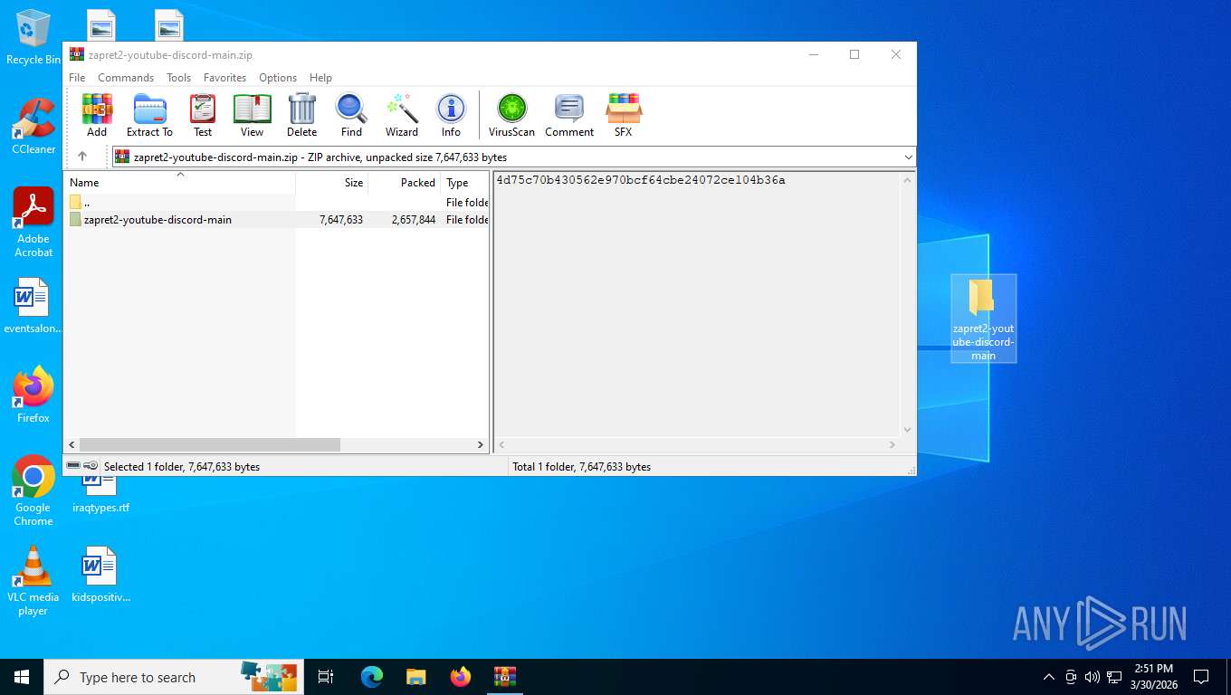Open Firefox from the taskbar
This screenshot has width=1231, height=695.
461,677
